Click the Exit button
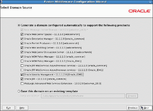This screenshot has width=153, height=111. coord(8,108)
